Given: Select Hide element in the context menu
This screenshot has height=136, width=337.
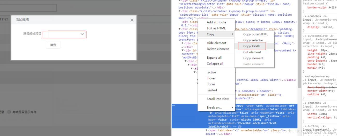Looking at the screenshot, I should click(x=216, y=43).
